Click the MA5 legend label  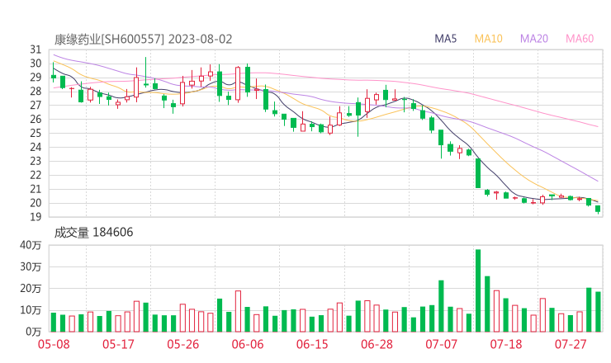click(x=445, y=39)
